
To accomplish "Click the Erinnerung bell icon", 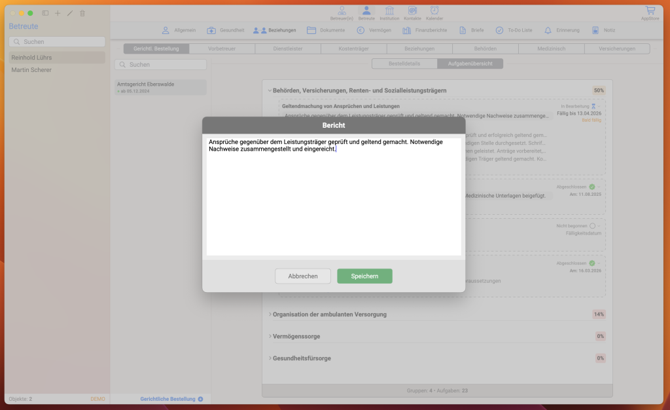I will [x=547, y=30].
